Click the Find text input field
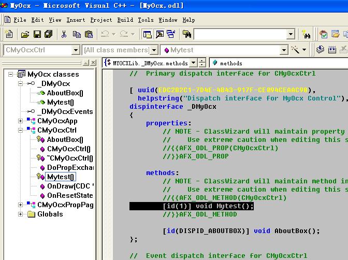Image resolution: width=348 pixels, height=260 pixels. point(240,34)
